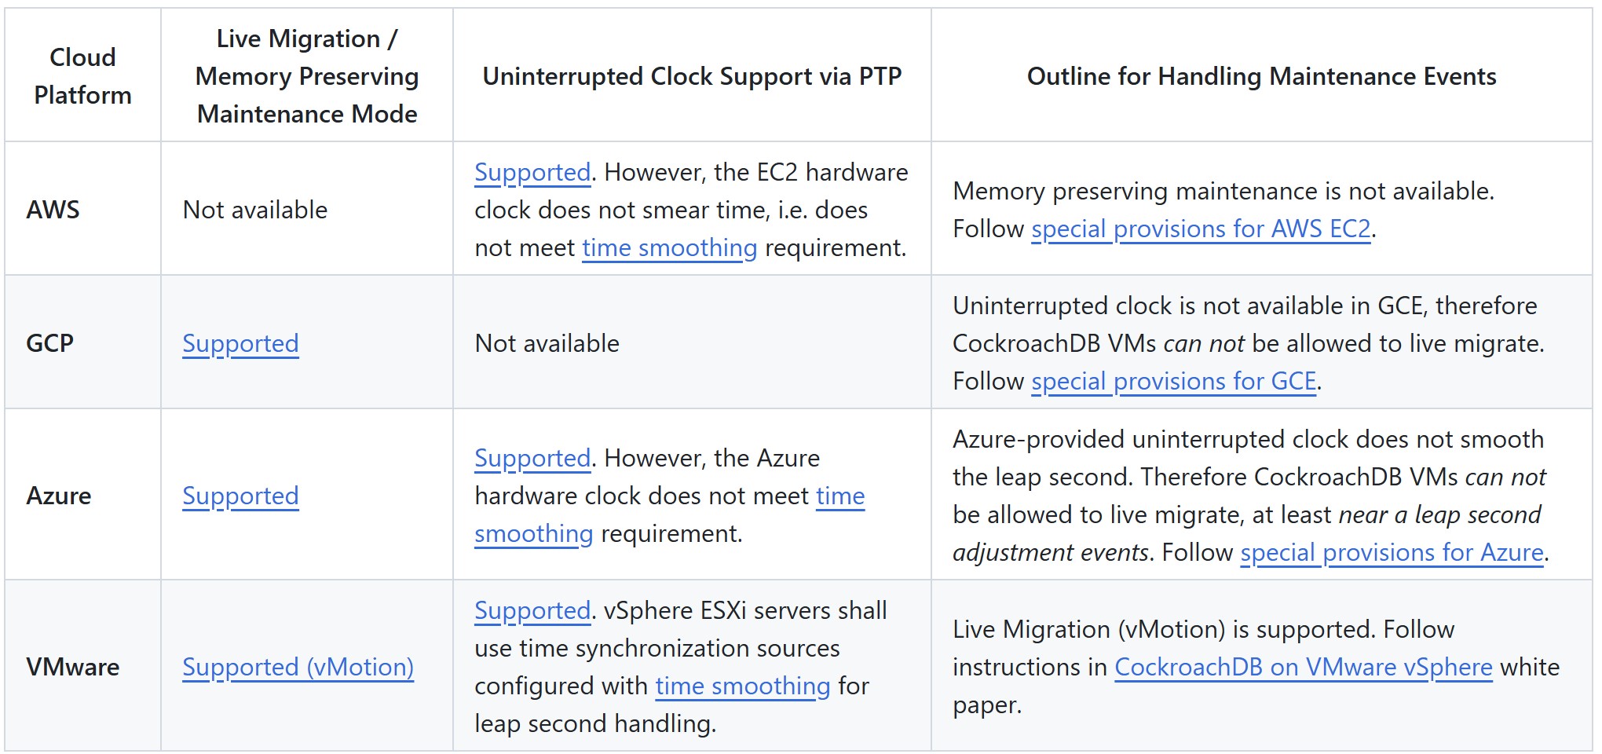Select the VMware row label cell
Viewport: 1602px width, 754px height.
(x=73, y=667)
